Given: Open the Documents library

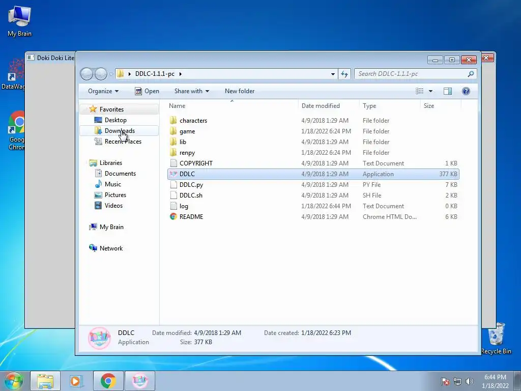Looking at the screenshot, I should click(x=120, y=173).
